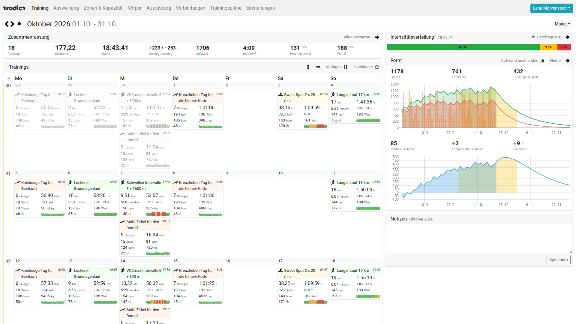Image resolution: width=576 pixels, height=324 pixels.
Task: Open Körper menu item
Action: (134, 8)
